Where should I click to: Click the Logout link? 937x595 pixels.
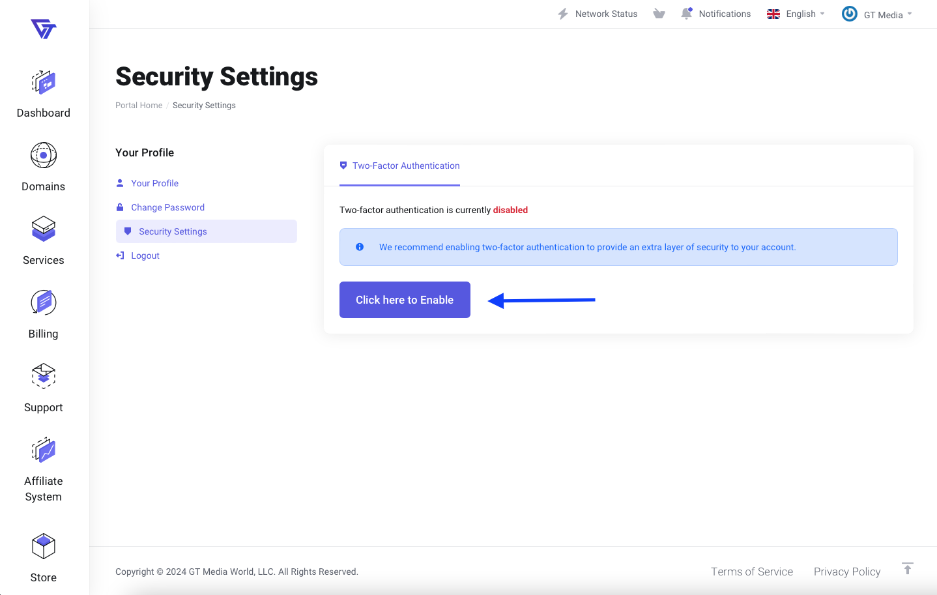point(145,255)
